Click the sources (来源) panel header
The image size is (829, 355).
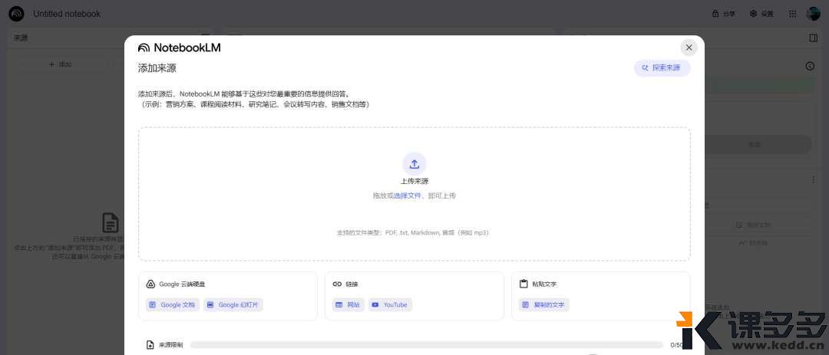[21, 38]
